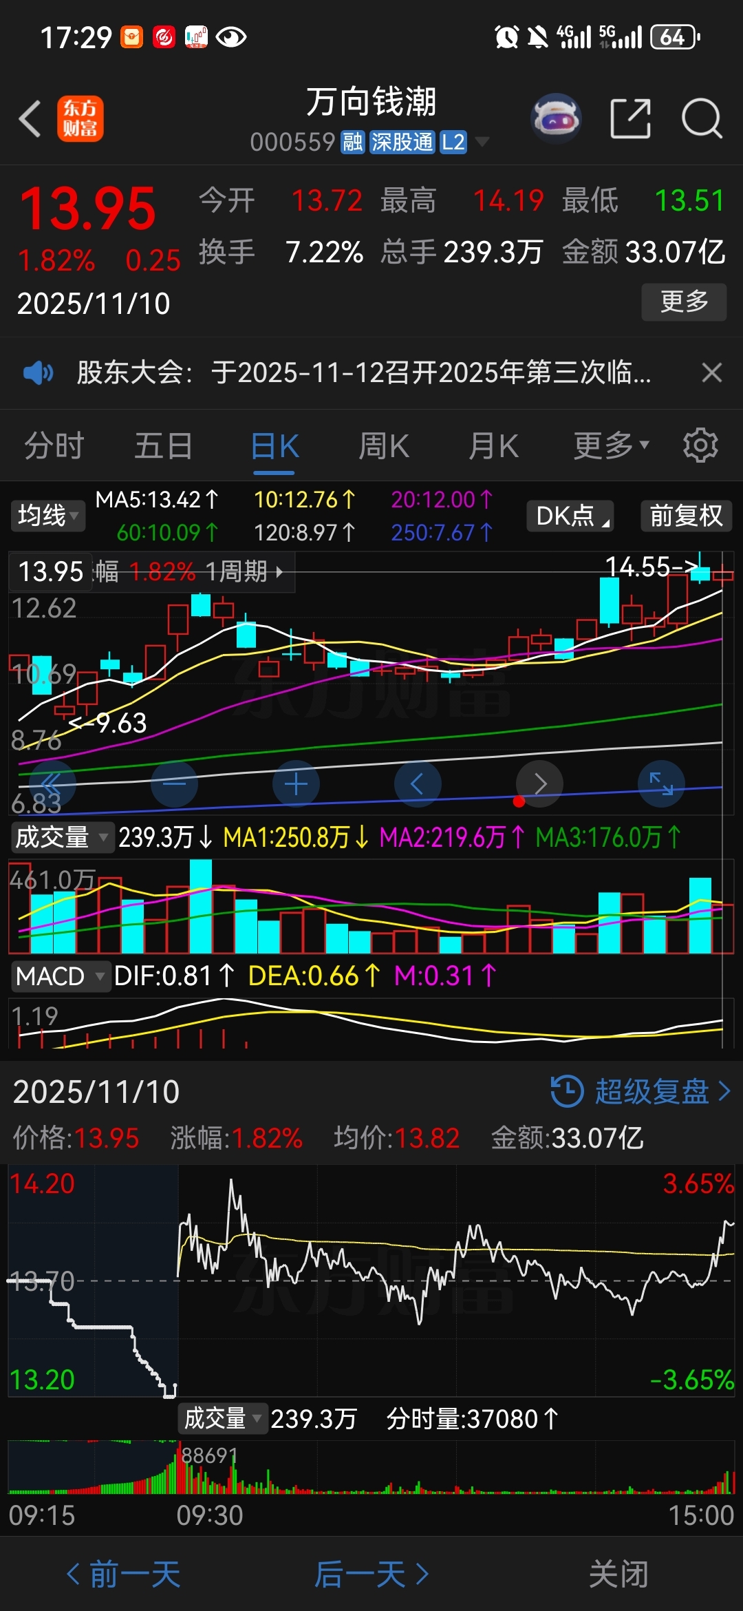Switch to 分时 tab
This screenshot has height=1611, width=743.
[x=54, y=445]
